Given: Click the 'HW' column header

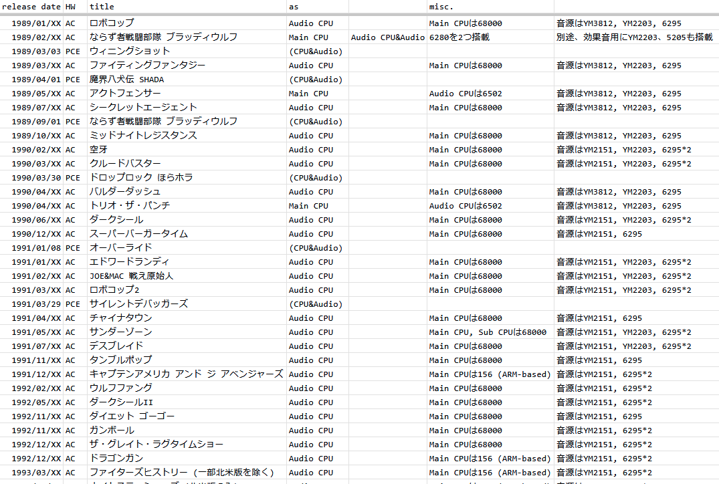Looking at the screenshot, I should (x=70, y=7).
